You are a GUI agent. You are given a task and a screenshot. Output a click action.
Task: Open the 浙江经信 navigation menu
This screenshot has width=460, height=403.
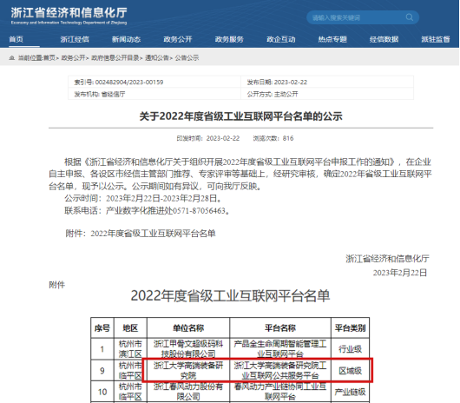(x=75, y=39)
